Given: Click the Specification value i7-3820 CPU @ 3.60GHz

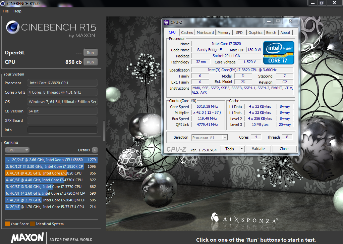Looking at the screenshot, I should (242, 70).
